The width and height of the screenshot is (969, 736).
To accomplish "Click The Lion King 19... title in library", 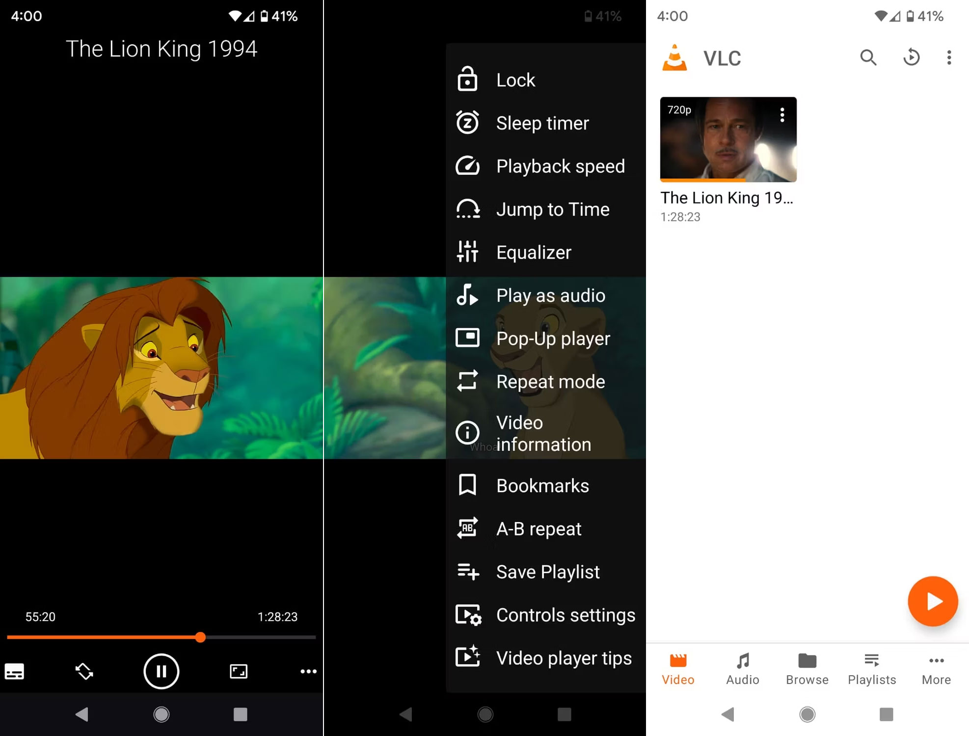I will [727, 198].
